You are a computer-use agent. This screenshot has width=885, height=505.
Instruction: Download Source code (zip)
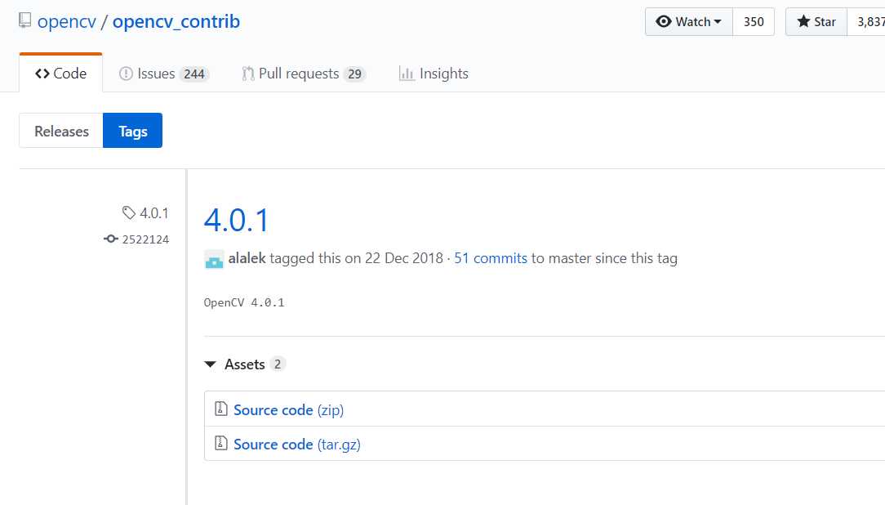point(288,410)
